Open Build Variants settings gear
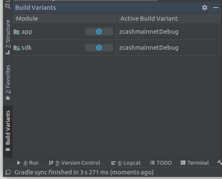222x179 pixels. click(x=205, y=8)
